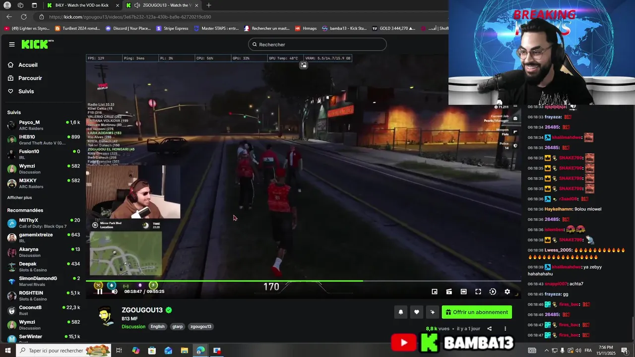The height and width of the screenshot is (357, 635).
Task: Go to Suivis in sidebar
Action: pyautogui.click(x=26, y=91)
